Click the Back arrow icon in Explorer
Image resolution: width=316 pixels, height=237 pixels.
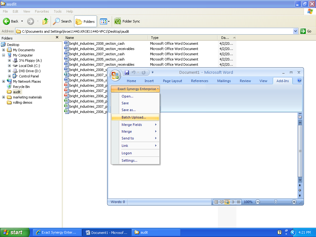pos(6,21)
